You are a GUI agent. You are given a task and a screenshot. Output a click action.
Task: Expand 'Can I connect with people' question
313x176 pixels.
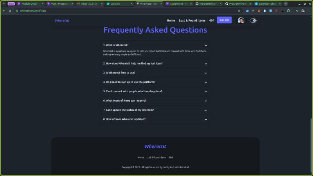pos(155,92)
